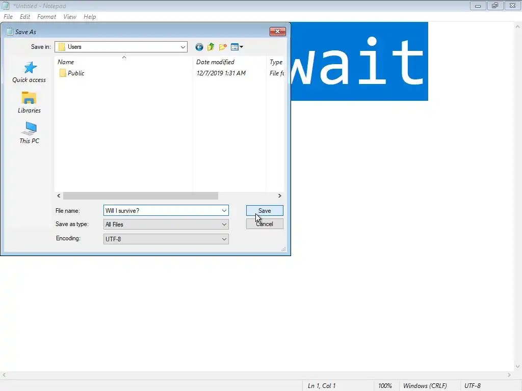Image resolution: width=522 pixels, height=391 pixels.
Task: Minimize the Notepad window
Action: (478, 6)
